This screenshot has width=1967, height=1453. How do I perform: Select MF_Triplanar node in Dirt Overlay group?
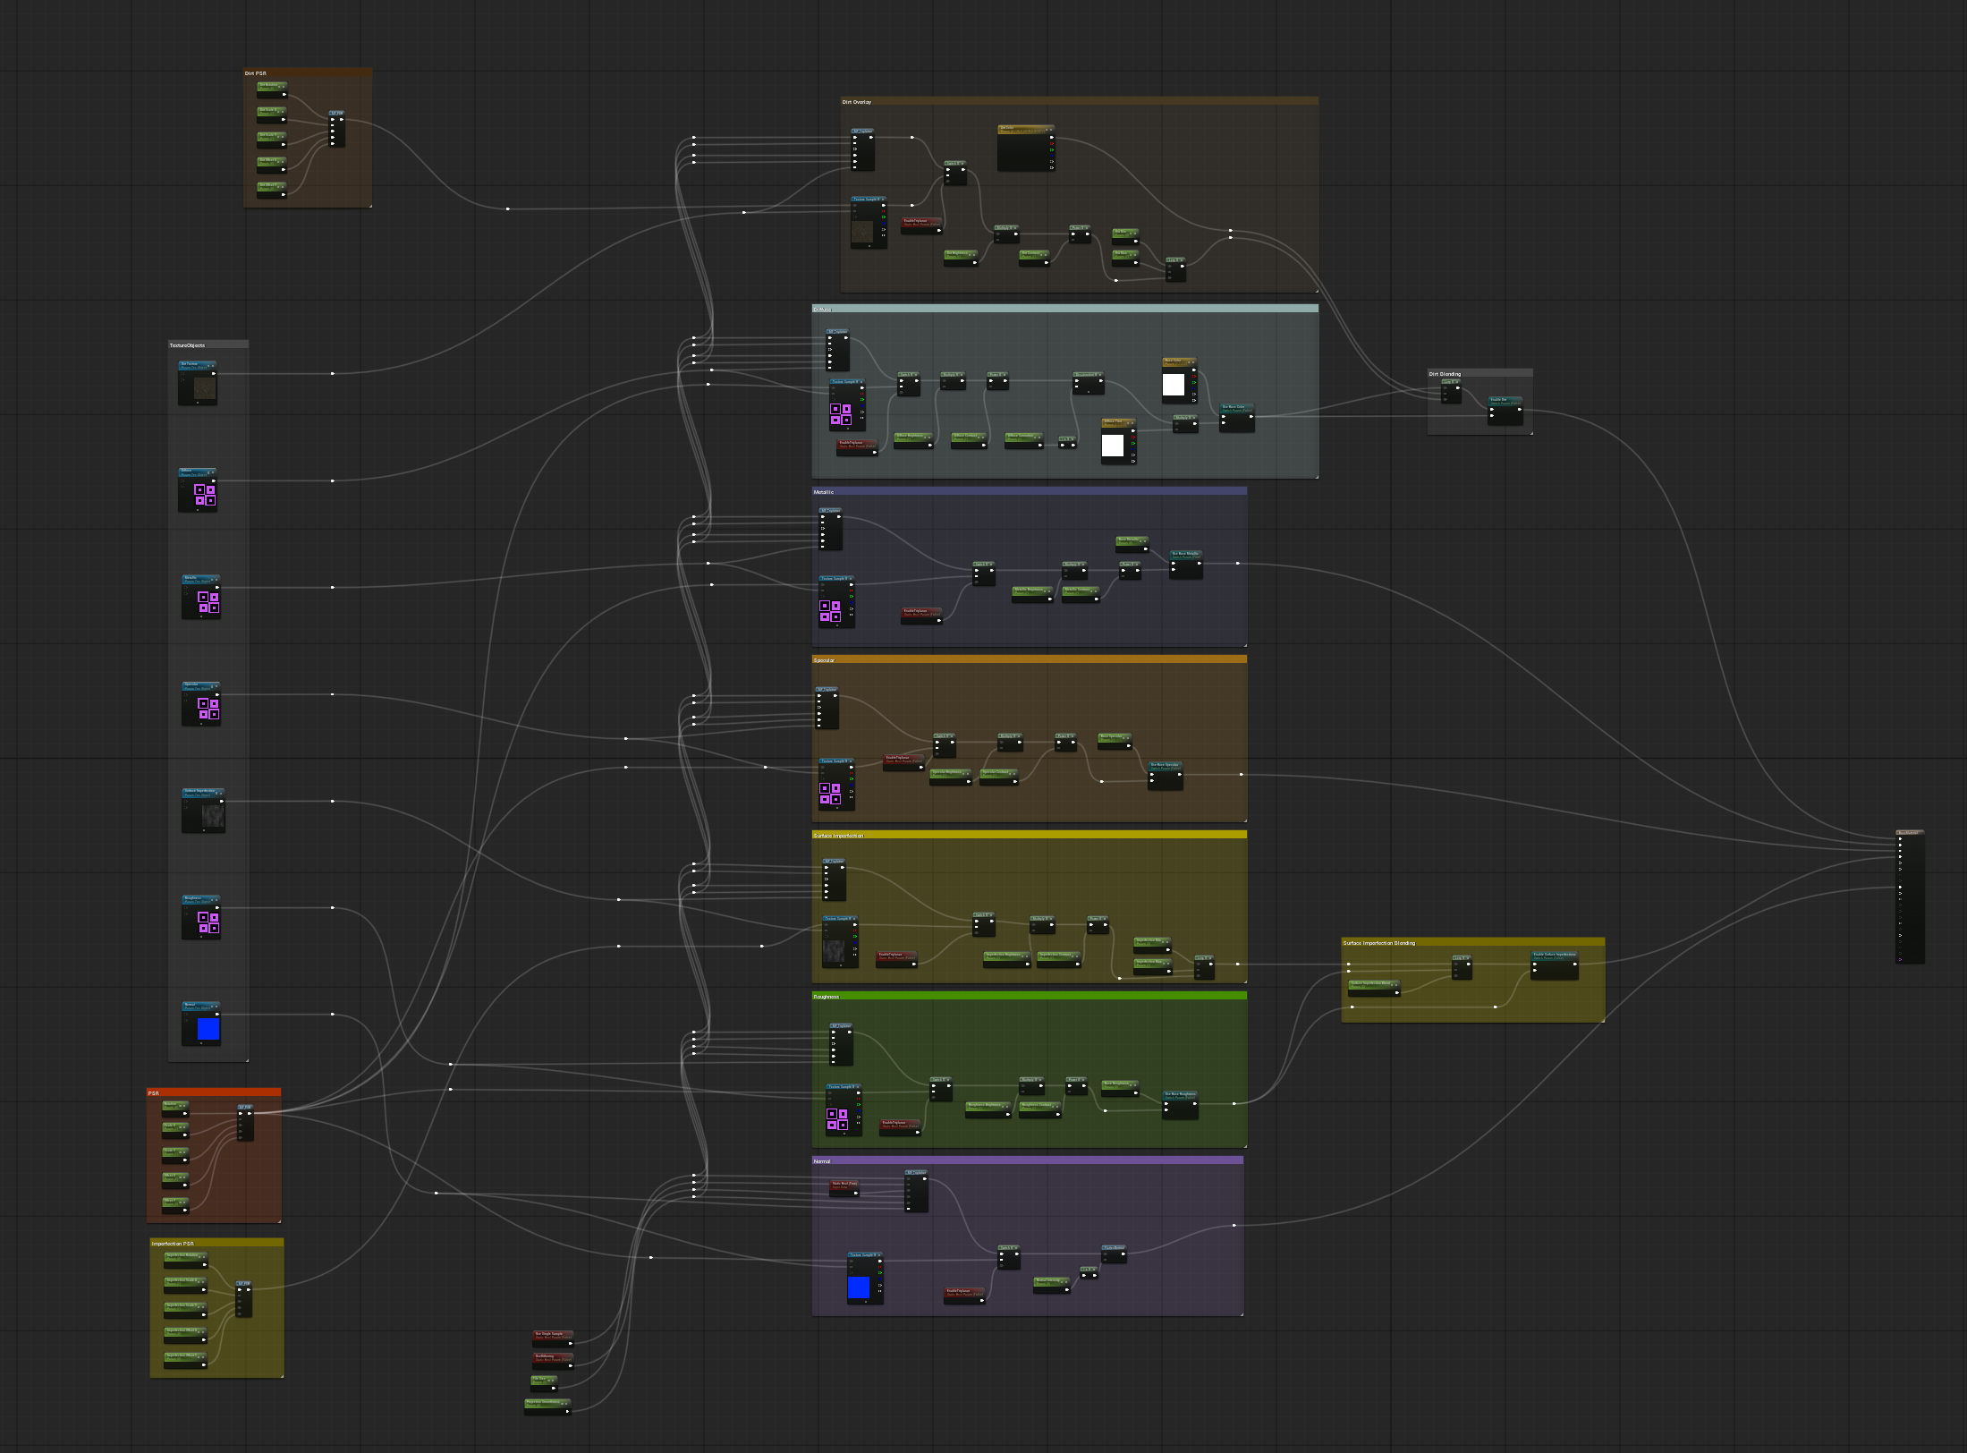click(x=862, y=132)
